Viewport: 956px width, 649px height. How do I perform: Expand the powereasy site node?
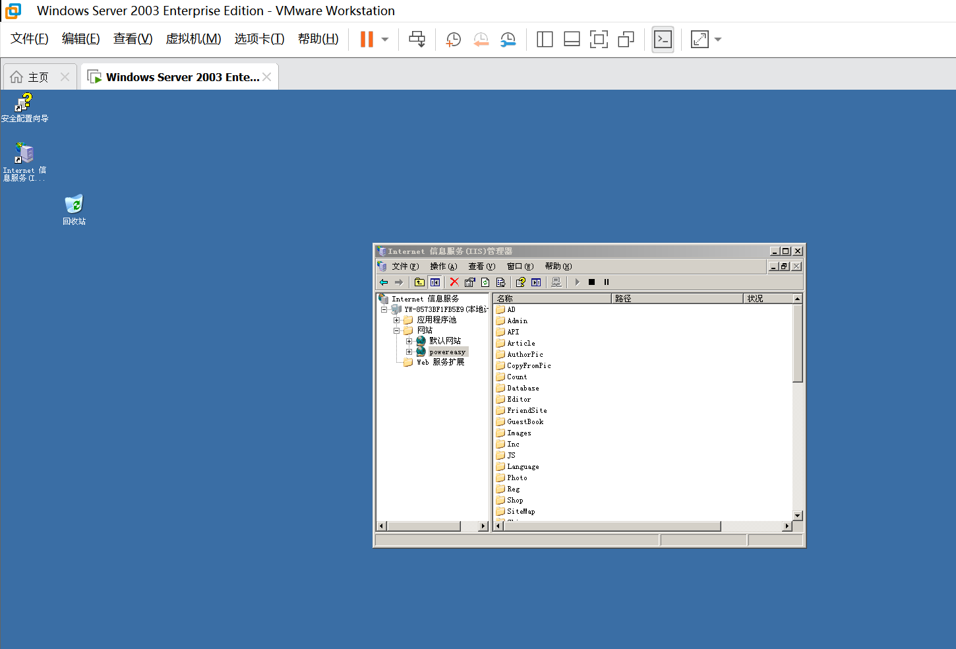409,352
